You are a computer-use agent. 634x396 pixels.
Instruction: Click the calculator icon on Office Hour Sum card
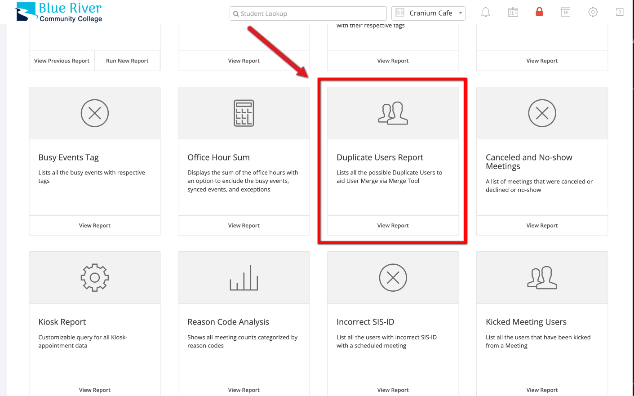point(244,113)
